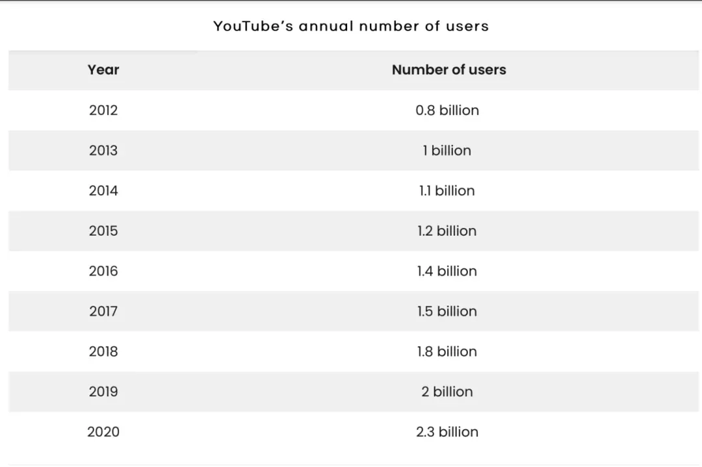Image resolution: width=702 pixels, height=467 pixels.
Task: Click the 1.2 billion value cell
Action: click(447, 231)
